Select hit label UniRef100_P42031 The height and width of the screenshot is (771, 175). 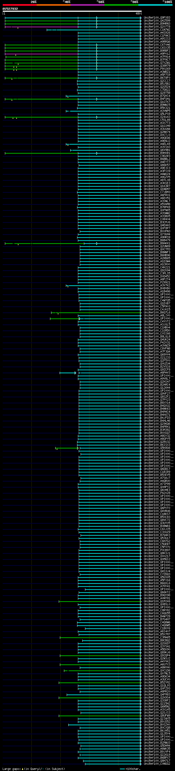(157, 343)
